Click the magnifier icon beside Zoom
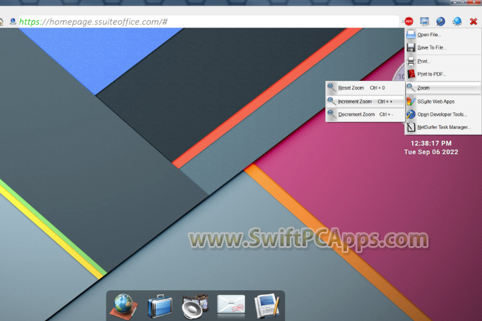Image resolution: width=482 pixels, height=321 pixels. pyautogui.click(x=411, y=88)
